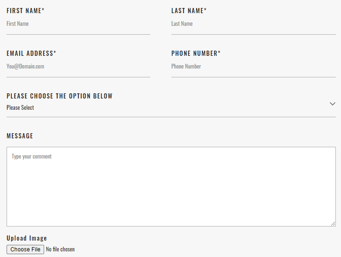Click into the Email Address field

(78, 67)
